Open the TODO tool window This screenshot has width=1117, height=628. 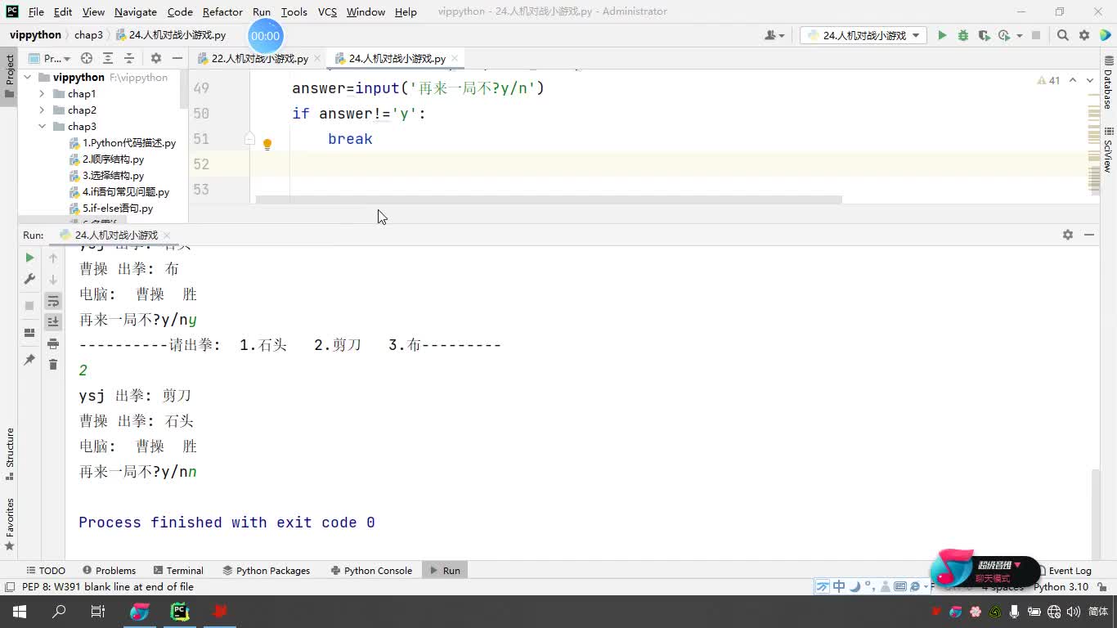[45, 570]
